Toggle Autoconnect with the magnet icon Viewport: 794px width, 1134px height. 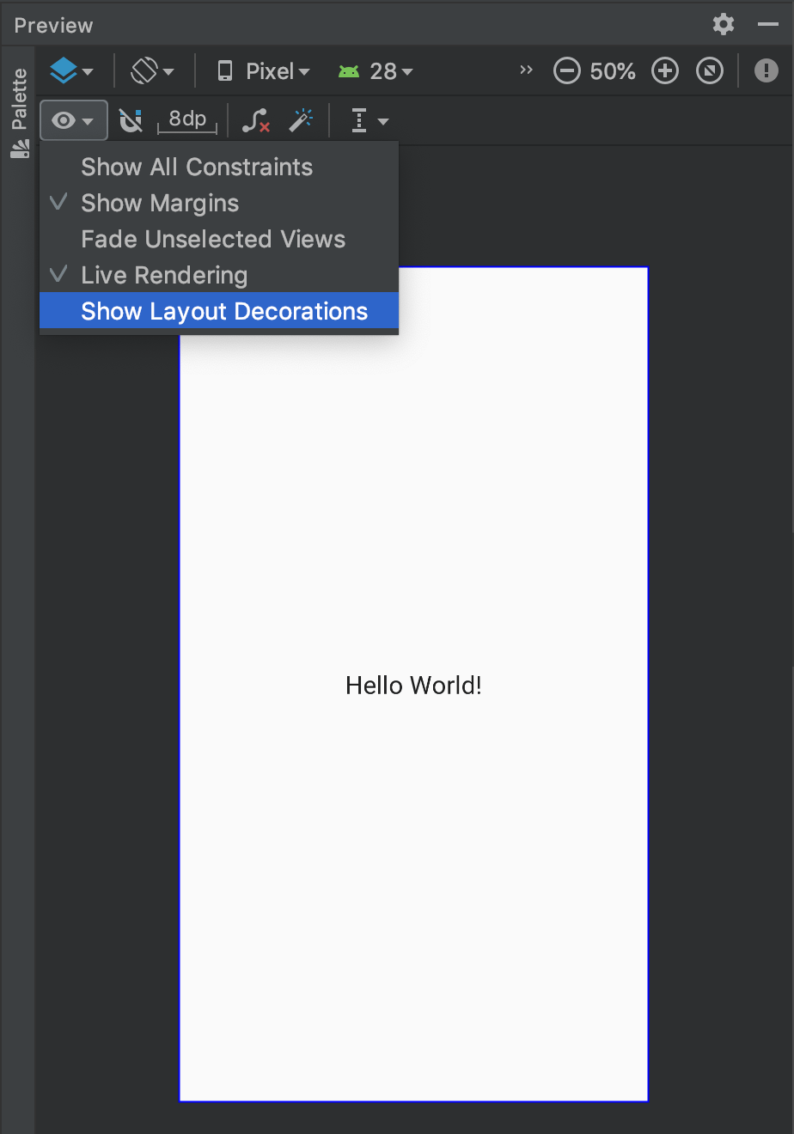tap(130, 120)
